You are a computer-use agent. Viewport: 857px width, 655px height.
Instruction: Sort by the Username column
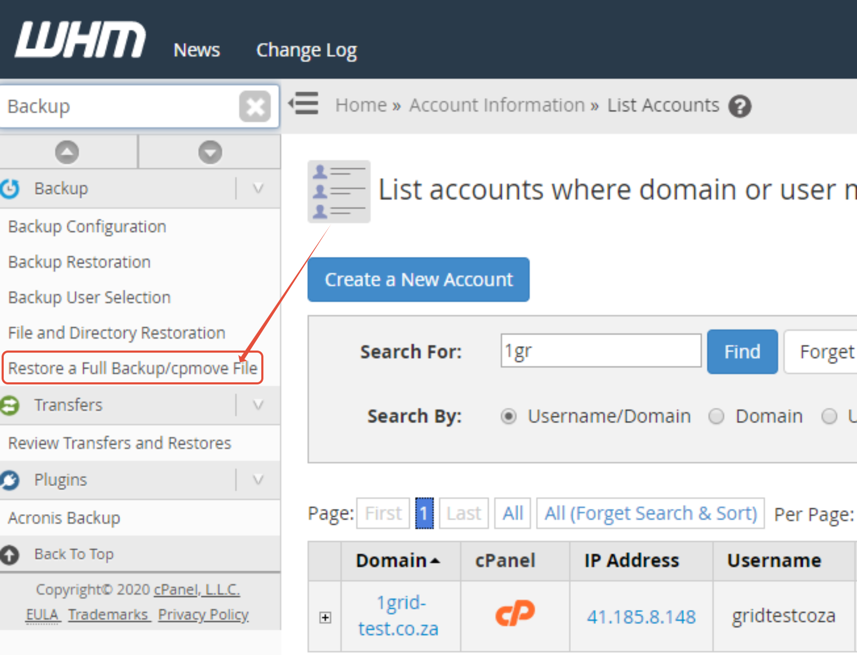pos(774,561)
